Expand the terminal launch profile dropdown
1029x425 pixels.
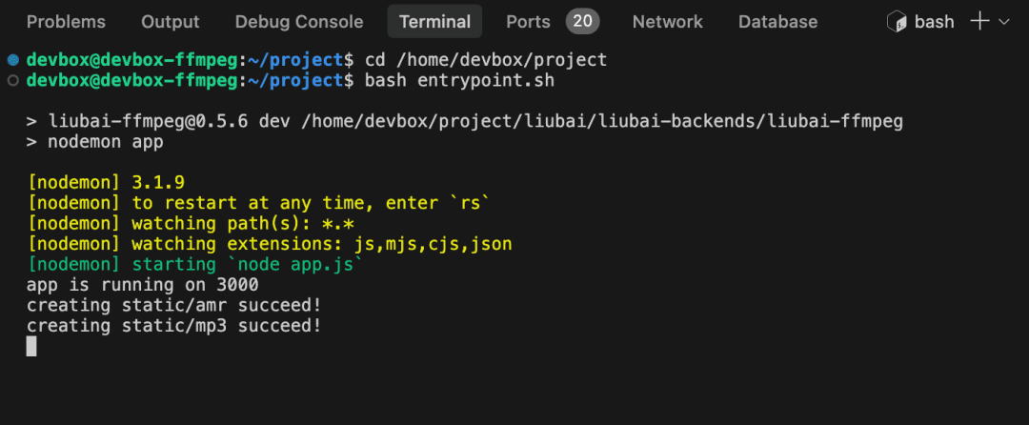click(1003, 22)
